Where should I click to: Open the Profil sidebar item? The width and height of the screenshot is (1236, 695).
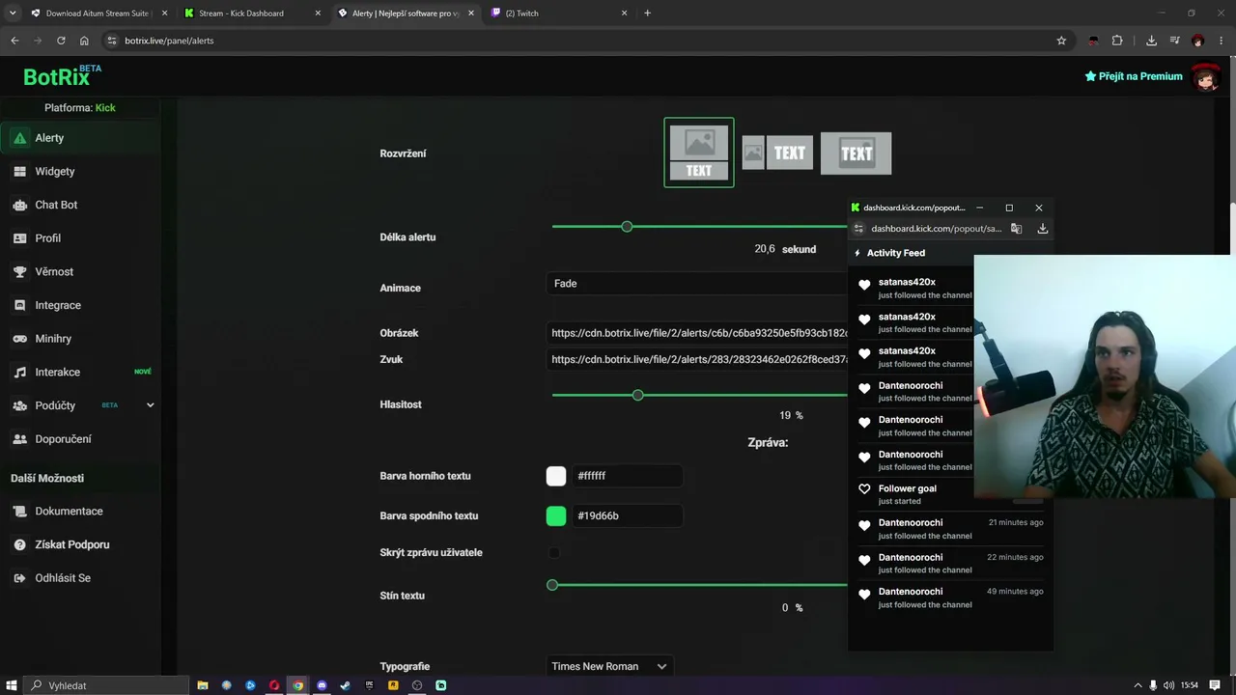[x=80, y=238]
